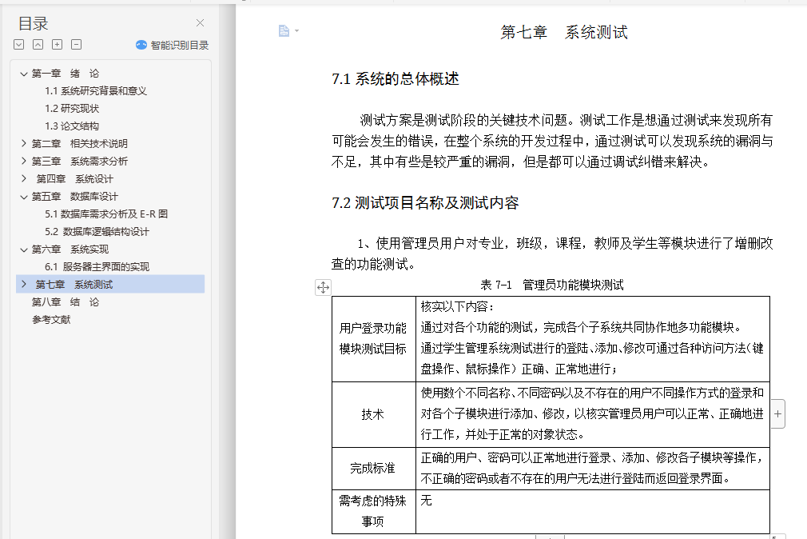Click the 目录 panel title

[33, 23]
